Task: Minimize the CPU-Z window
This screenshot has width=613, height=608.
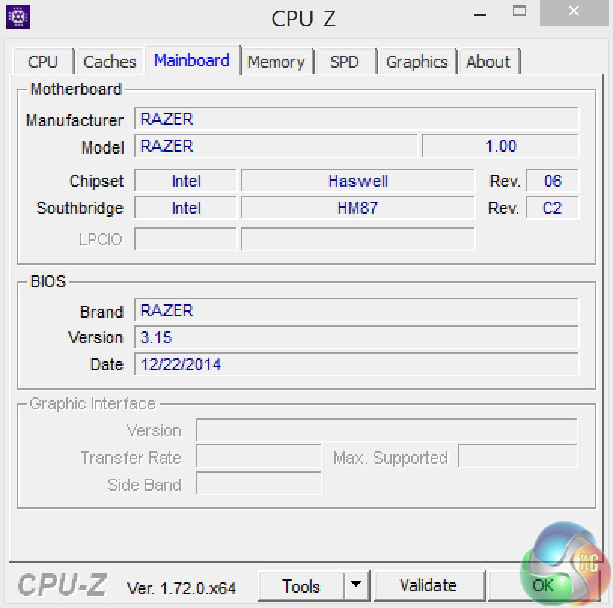Action: [479, 14]
